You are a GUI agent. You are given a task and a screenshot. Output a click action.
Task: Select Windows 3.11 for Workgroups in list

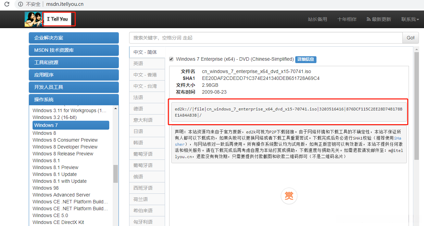pyautogui.click(x=70, y=110)
